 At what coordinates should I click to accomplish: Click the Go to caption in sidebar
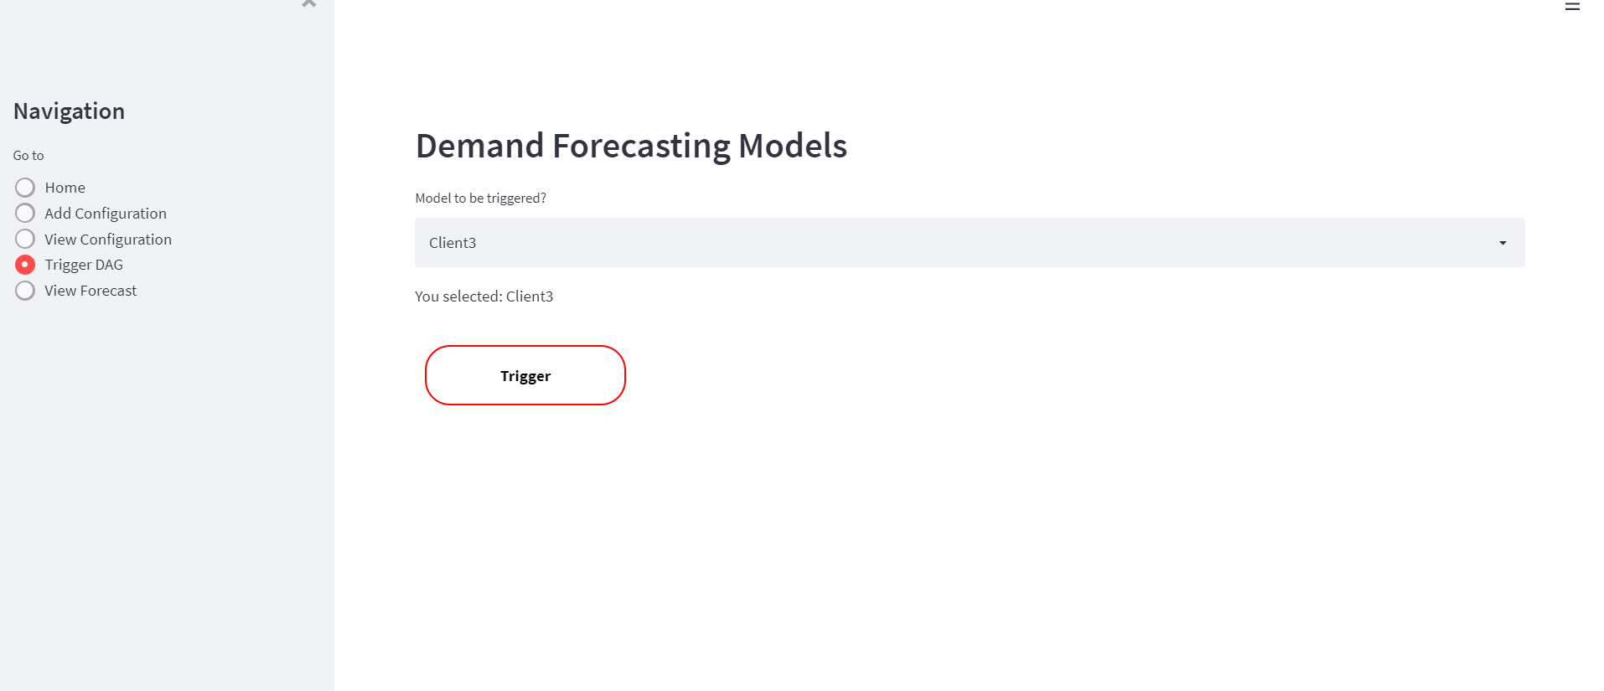click(x=28, y=155)
